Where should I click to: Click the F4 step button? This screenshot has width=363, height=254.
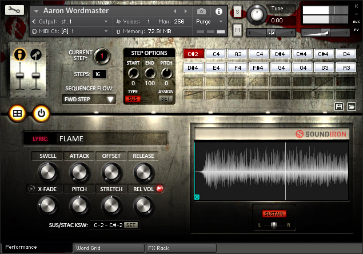(238, 68)
